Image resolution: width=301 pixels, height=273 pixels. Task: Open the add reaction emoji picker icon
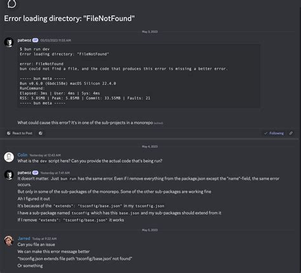(41, 133)
